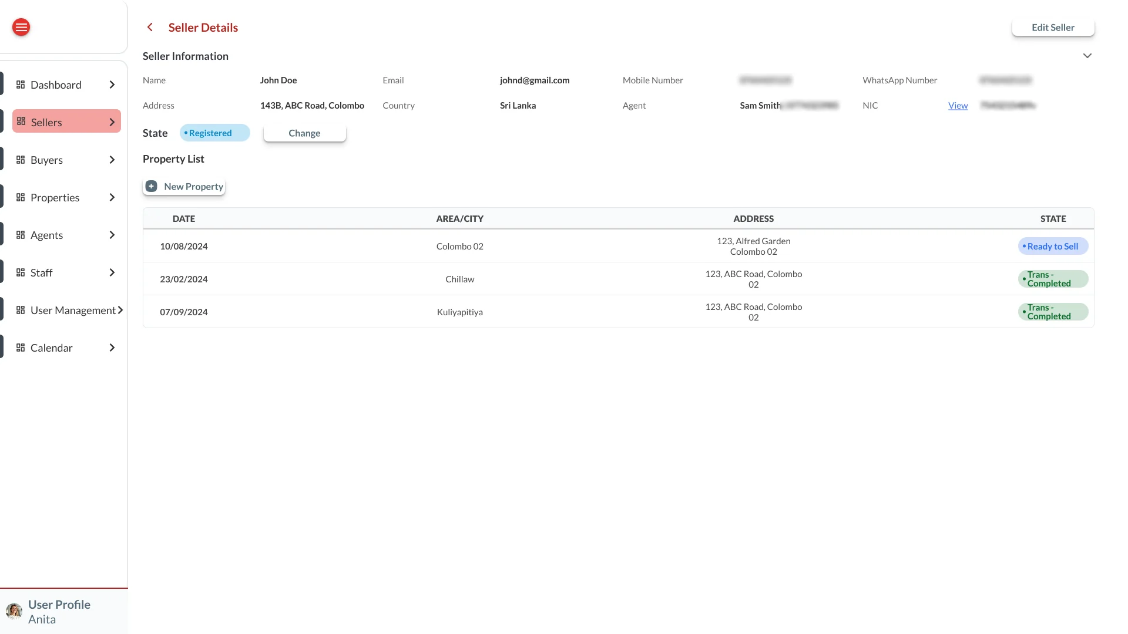Open the NIC View link
This screenshot has height=634, width=1128.
[x=958, y=106]
